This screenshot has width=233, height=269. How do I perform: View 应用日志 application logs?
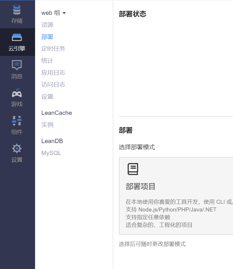pyautogui.click(x=53, y=73)
